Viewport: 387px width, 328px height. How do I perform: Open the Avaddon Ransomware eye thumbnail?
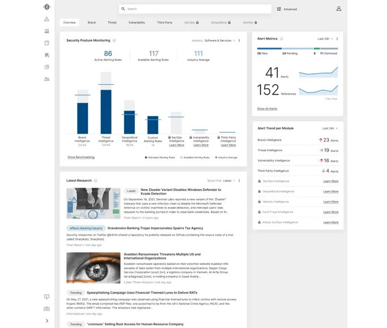93,268
